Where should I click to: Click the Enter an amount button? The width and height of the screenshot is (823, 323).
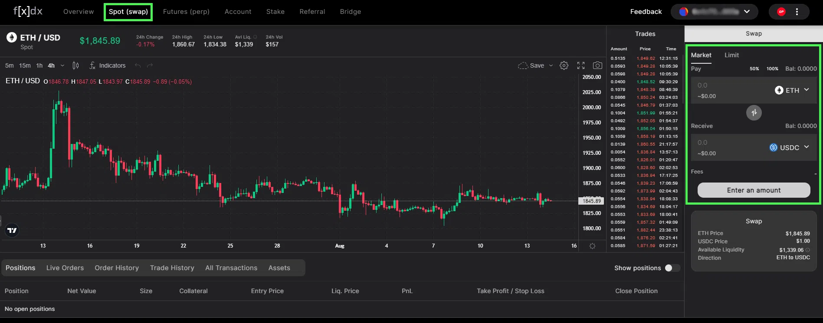click(754, 190)
